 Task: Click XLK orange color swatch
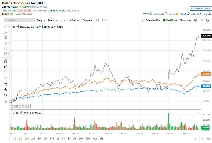(57, 27)
